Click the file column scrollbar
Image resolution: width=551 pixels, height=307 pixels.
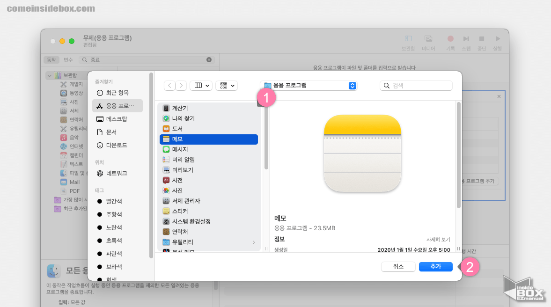click(266, 138)
